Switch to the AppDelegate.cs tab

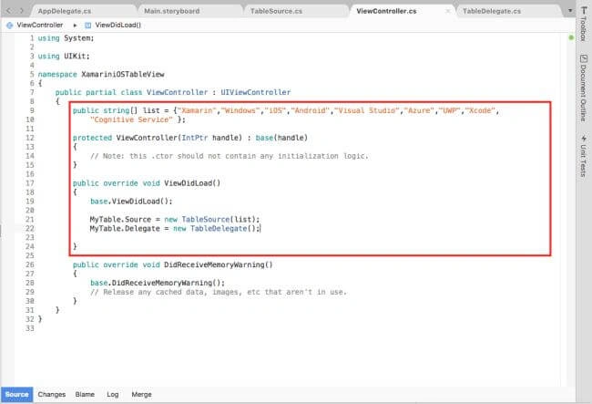65,11
